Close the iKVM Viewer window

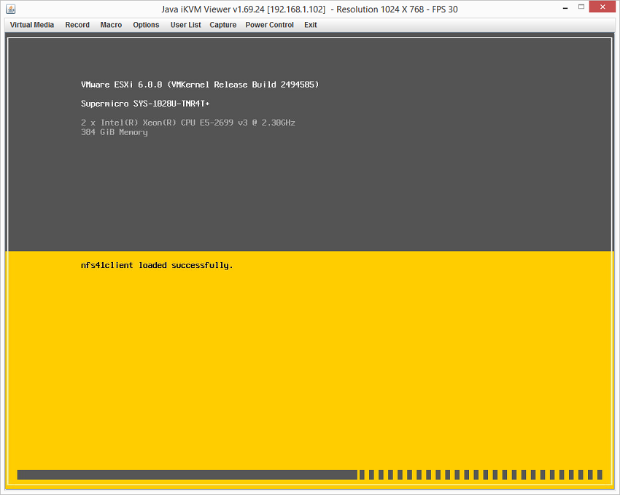coord(602,7)
